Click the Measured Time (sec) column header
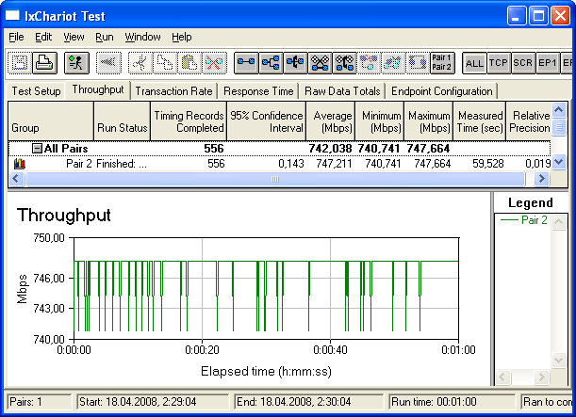Viewport: 576px width, 417px height. (x=480, y=121)
